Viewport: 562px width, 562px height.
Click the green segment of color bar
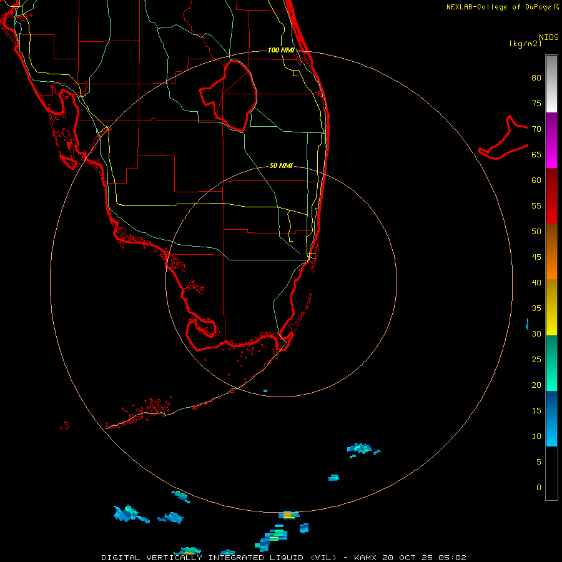click(551, 363)
